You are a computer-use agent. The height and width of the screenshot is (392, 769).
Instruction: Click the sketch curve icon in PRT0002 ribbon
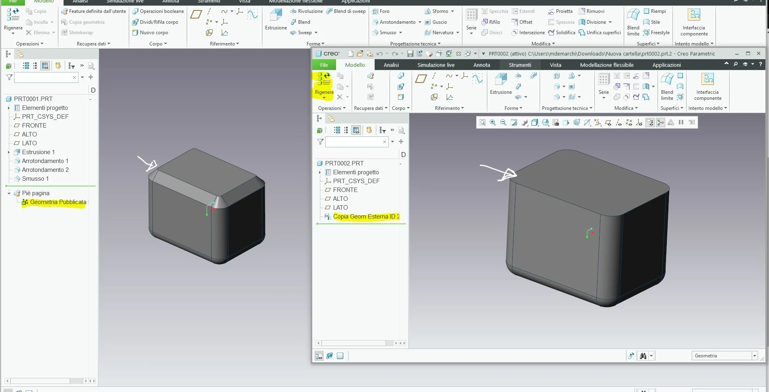click(477, 78)
